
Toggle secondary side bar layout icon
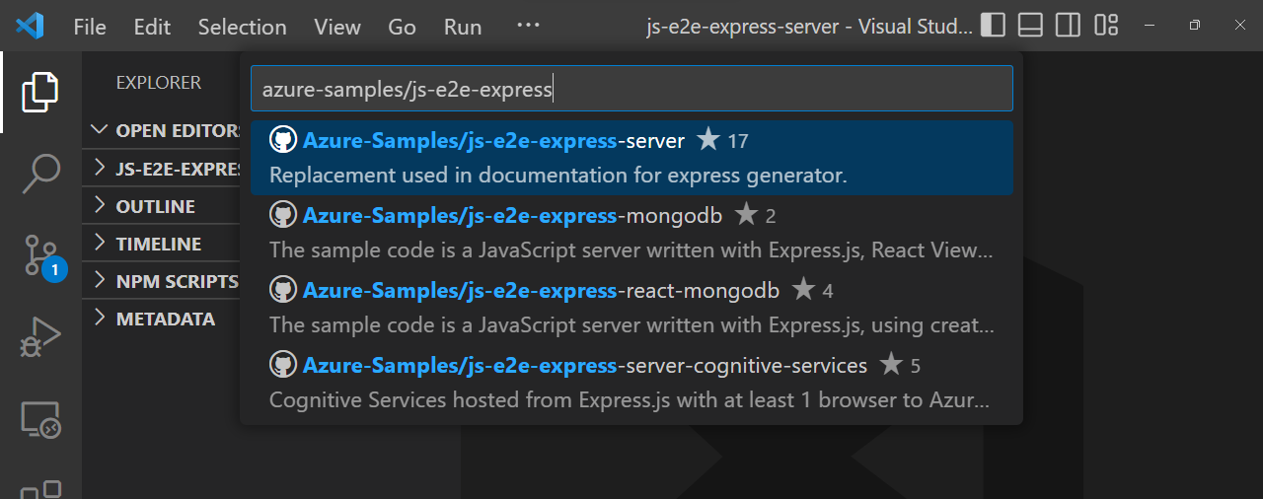tap(1068, 26)
